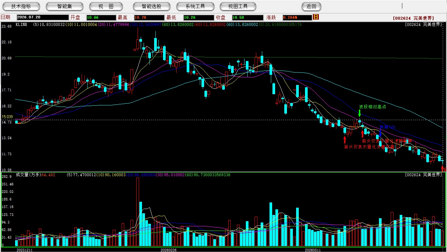Click the 视 图 button
Image resolution: width=447 pixels, height=252 pixels.
pyautogui.click(x=106, y=6)
